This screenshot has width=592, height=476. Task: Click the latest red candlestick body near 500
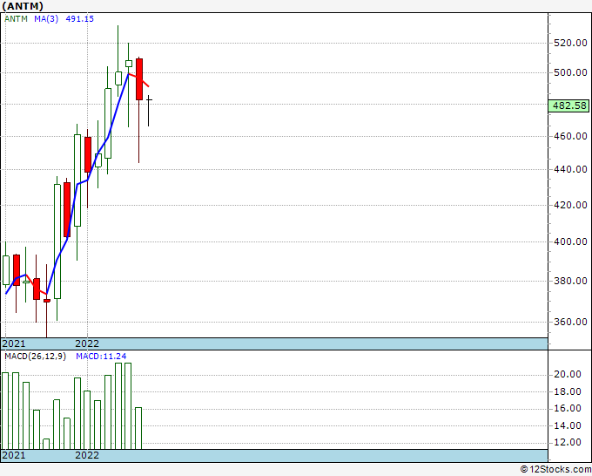click(x=139, y=79)
